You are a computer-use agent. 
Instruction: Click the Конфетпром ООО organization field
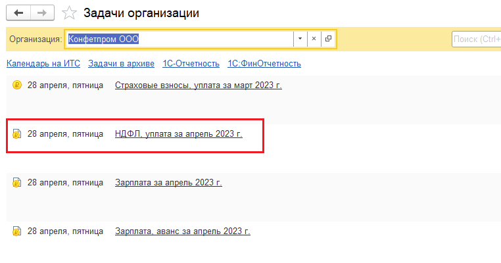click(x=179, y=39)
